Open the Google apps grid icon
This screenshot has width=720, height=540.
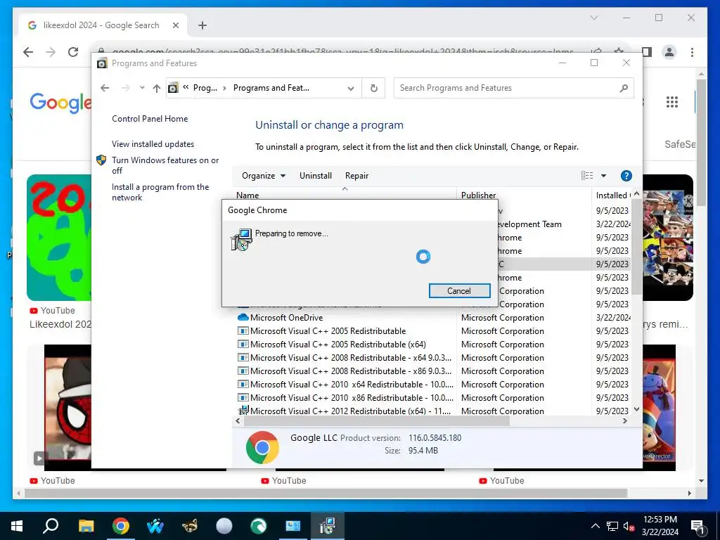click(x=671, y=101)
